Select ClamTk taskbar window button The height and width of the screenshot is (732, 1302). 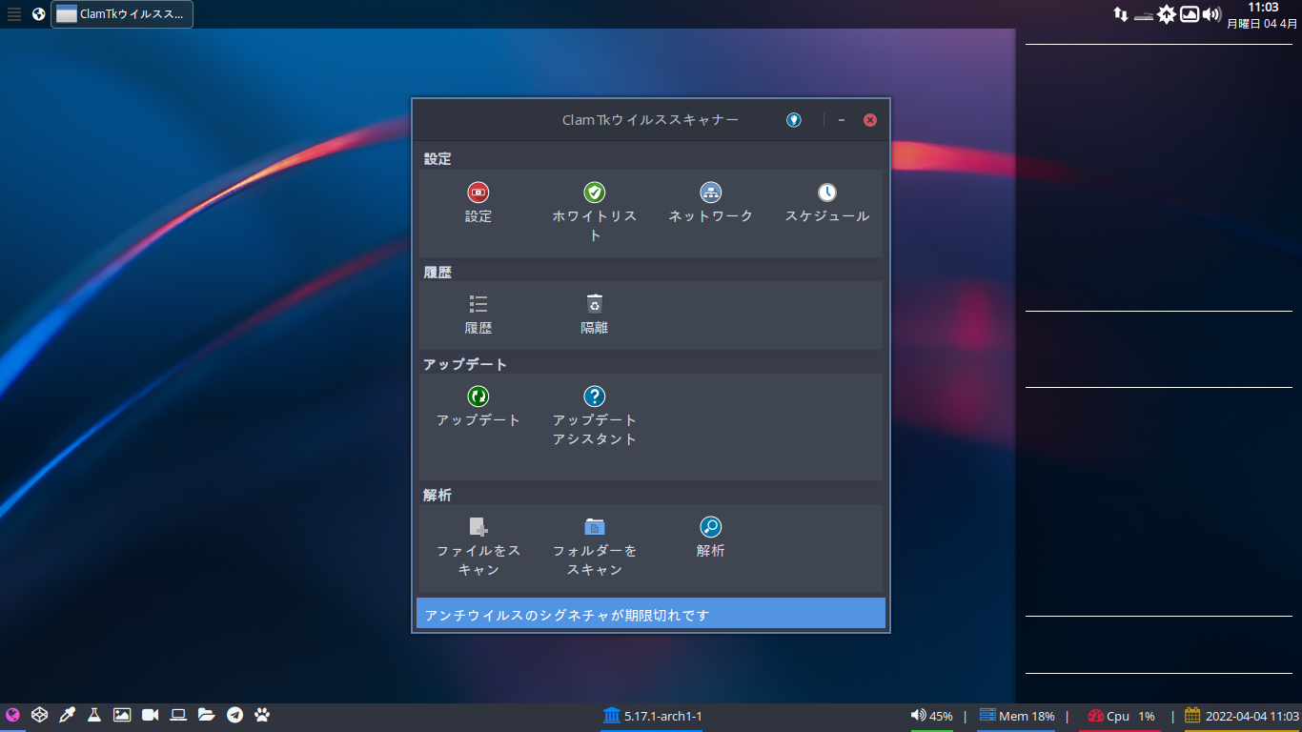point(122,14)
